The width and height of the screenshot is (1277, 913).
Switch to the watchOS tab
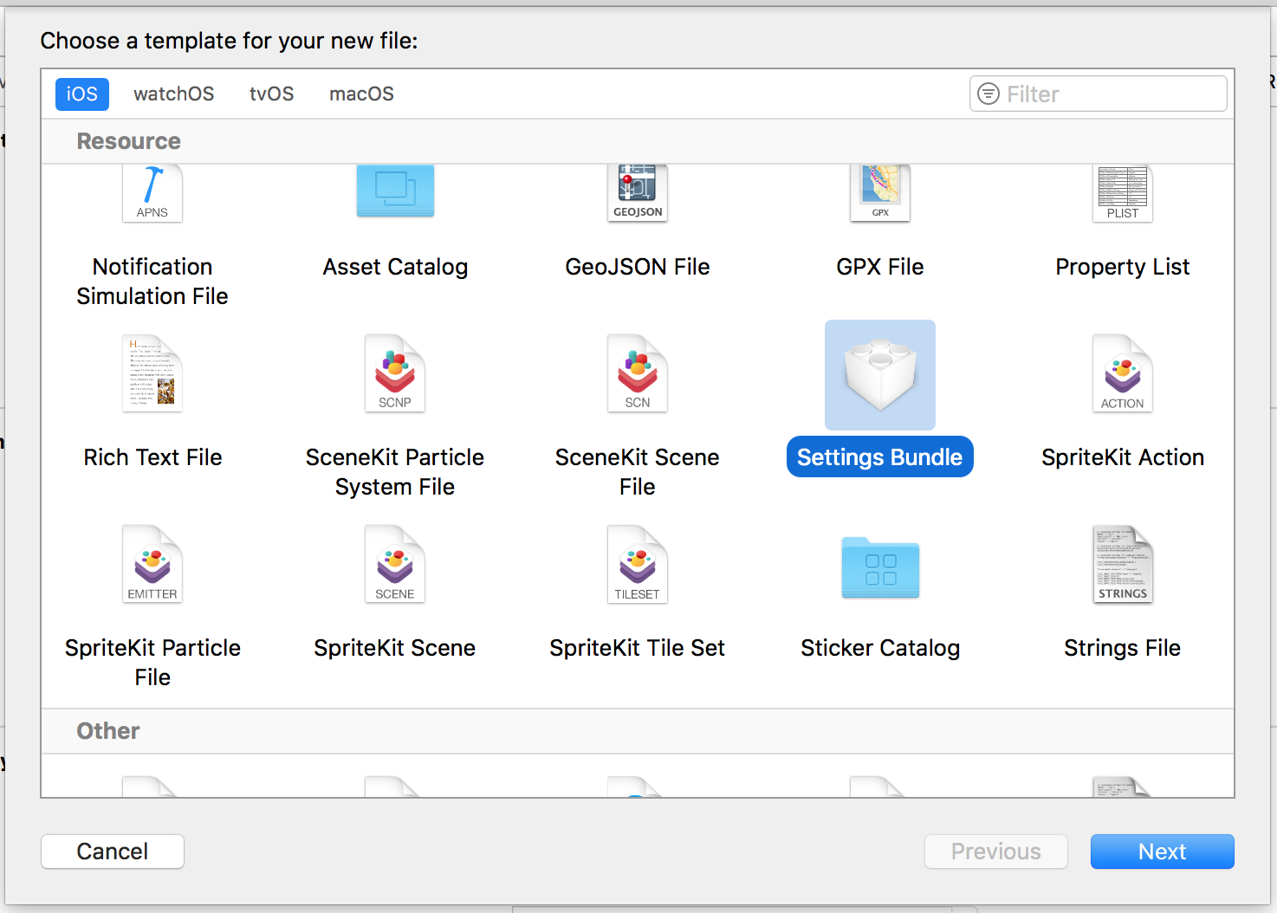point(173,94)
